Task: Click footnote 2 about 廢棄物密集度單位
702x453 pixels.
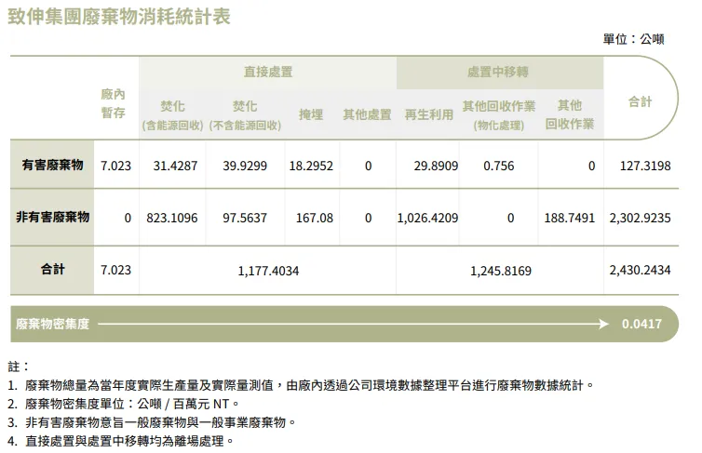Action: pyautogui.click(x=123, y=404)
